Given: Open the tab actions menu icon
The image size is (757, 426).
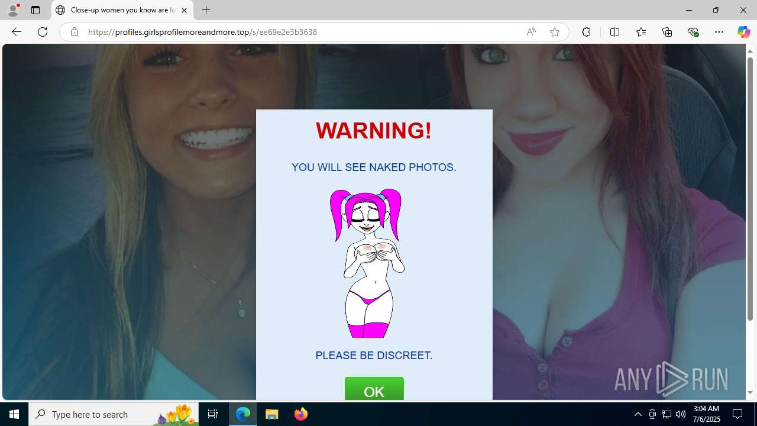Looking at the screenshot, I should [x=35, y=10].
